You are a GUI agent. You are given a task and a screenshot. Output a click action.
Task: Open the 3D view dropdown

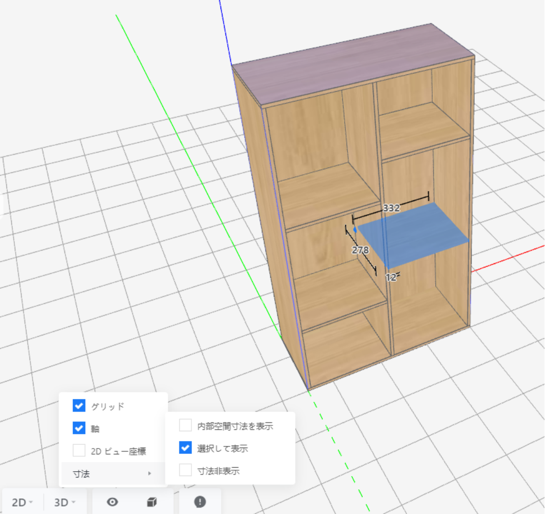(64, 502)
